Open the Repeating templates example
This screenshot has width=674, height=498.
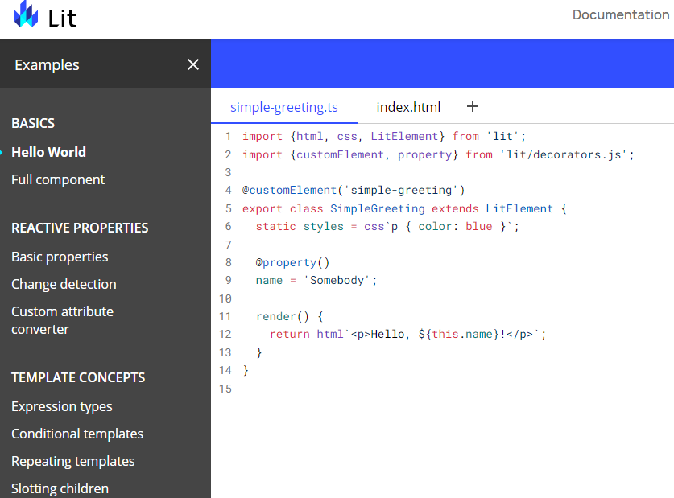coord(73,461)
